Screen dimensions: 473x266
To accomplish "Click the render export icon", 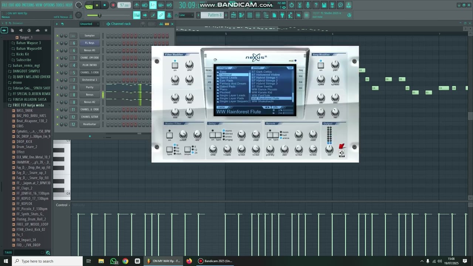I will pos(332,5).
